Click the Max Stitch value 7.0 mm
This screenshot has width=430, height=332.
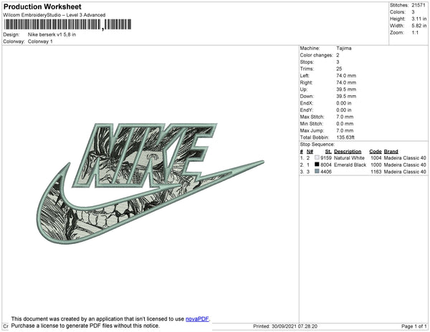coord(345,117)
